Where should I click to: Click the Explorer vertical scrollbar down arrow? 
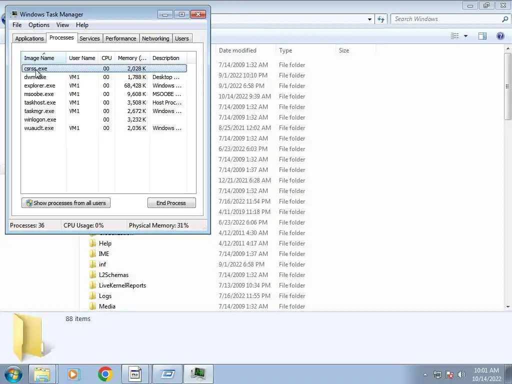coord(508,306)
